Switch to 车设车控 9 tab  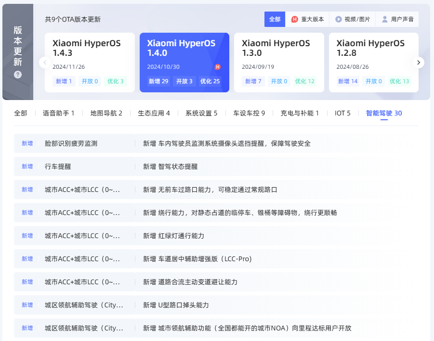click(x=249, y=114)
